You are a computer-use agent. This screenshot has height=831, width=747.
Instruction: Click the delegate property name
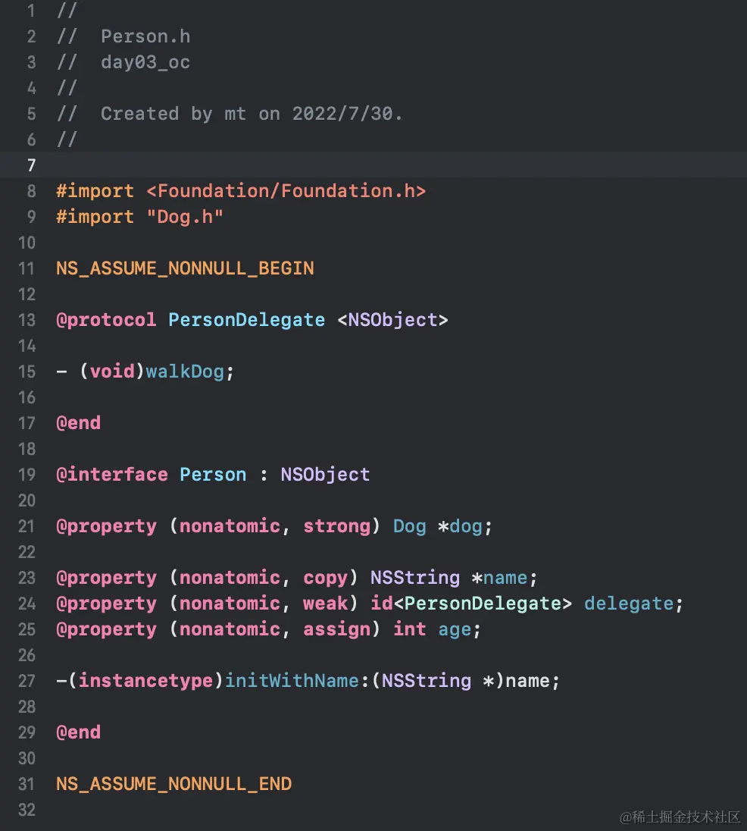point(628,604)
